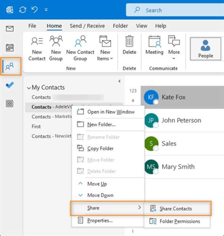Click in the Search box

coord(174,10)
